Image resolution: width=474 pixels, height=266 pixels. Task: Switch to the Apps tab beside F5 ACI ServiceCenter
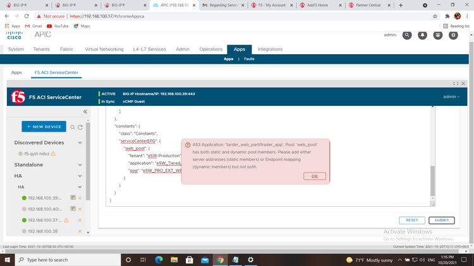pyautogui.click(x=16, y=72)
